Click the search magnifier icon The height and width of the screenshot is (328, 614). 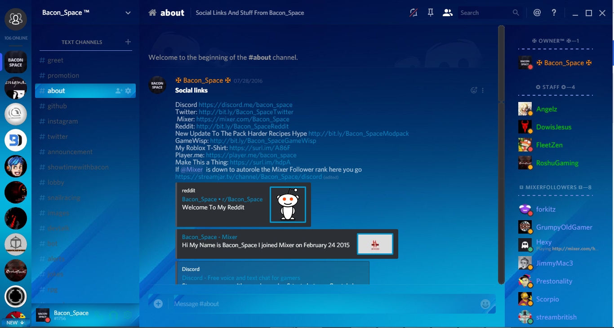[516, 13]
